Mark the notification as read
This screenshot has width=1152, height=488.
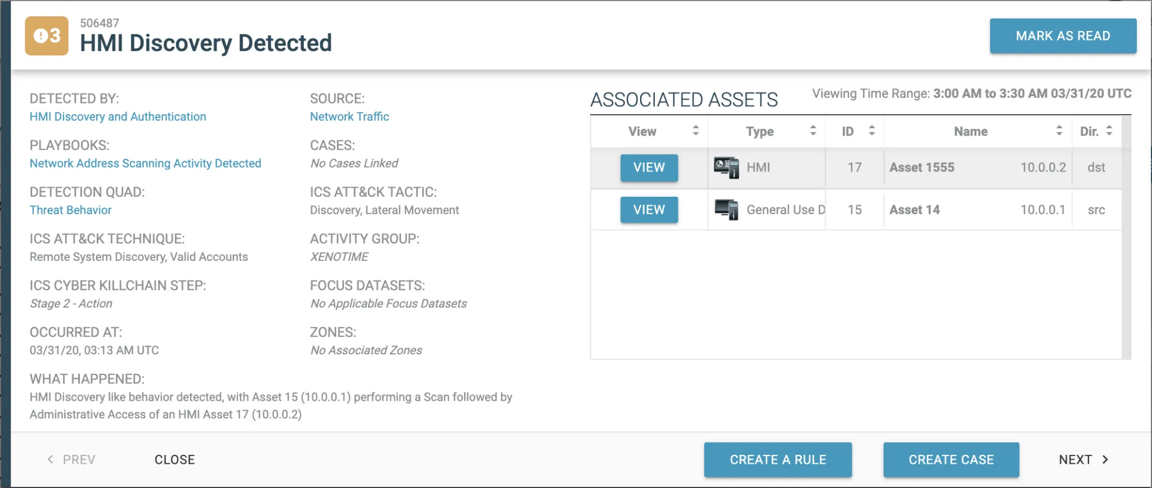[1063, 36]
